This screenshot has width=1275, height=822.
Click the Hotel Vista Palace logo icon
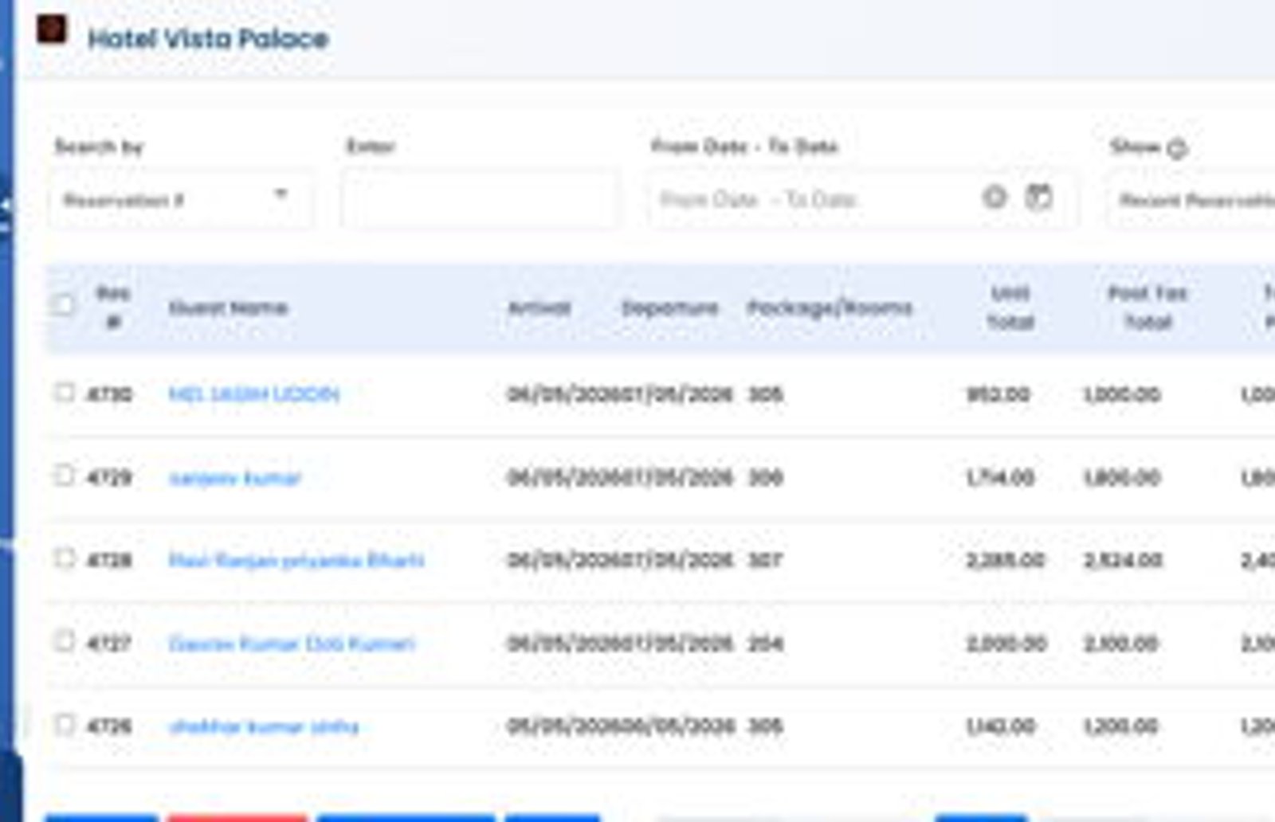(52, 30)
